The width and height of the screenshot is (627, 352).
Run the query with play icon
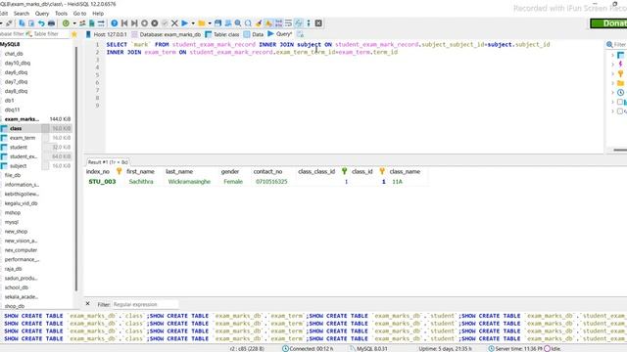(185, 23)
